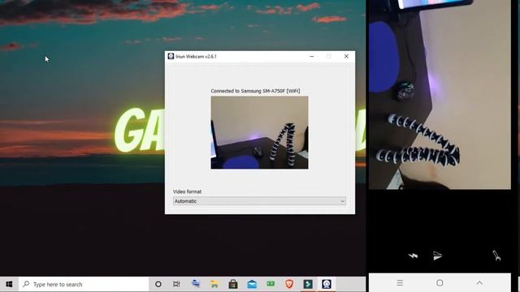Screen dimensions: 520x292
Task: Open Task View from the taskbar
Action: pos(176,284)
